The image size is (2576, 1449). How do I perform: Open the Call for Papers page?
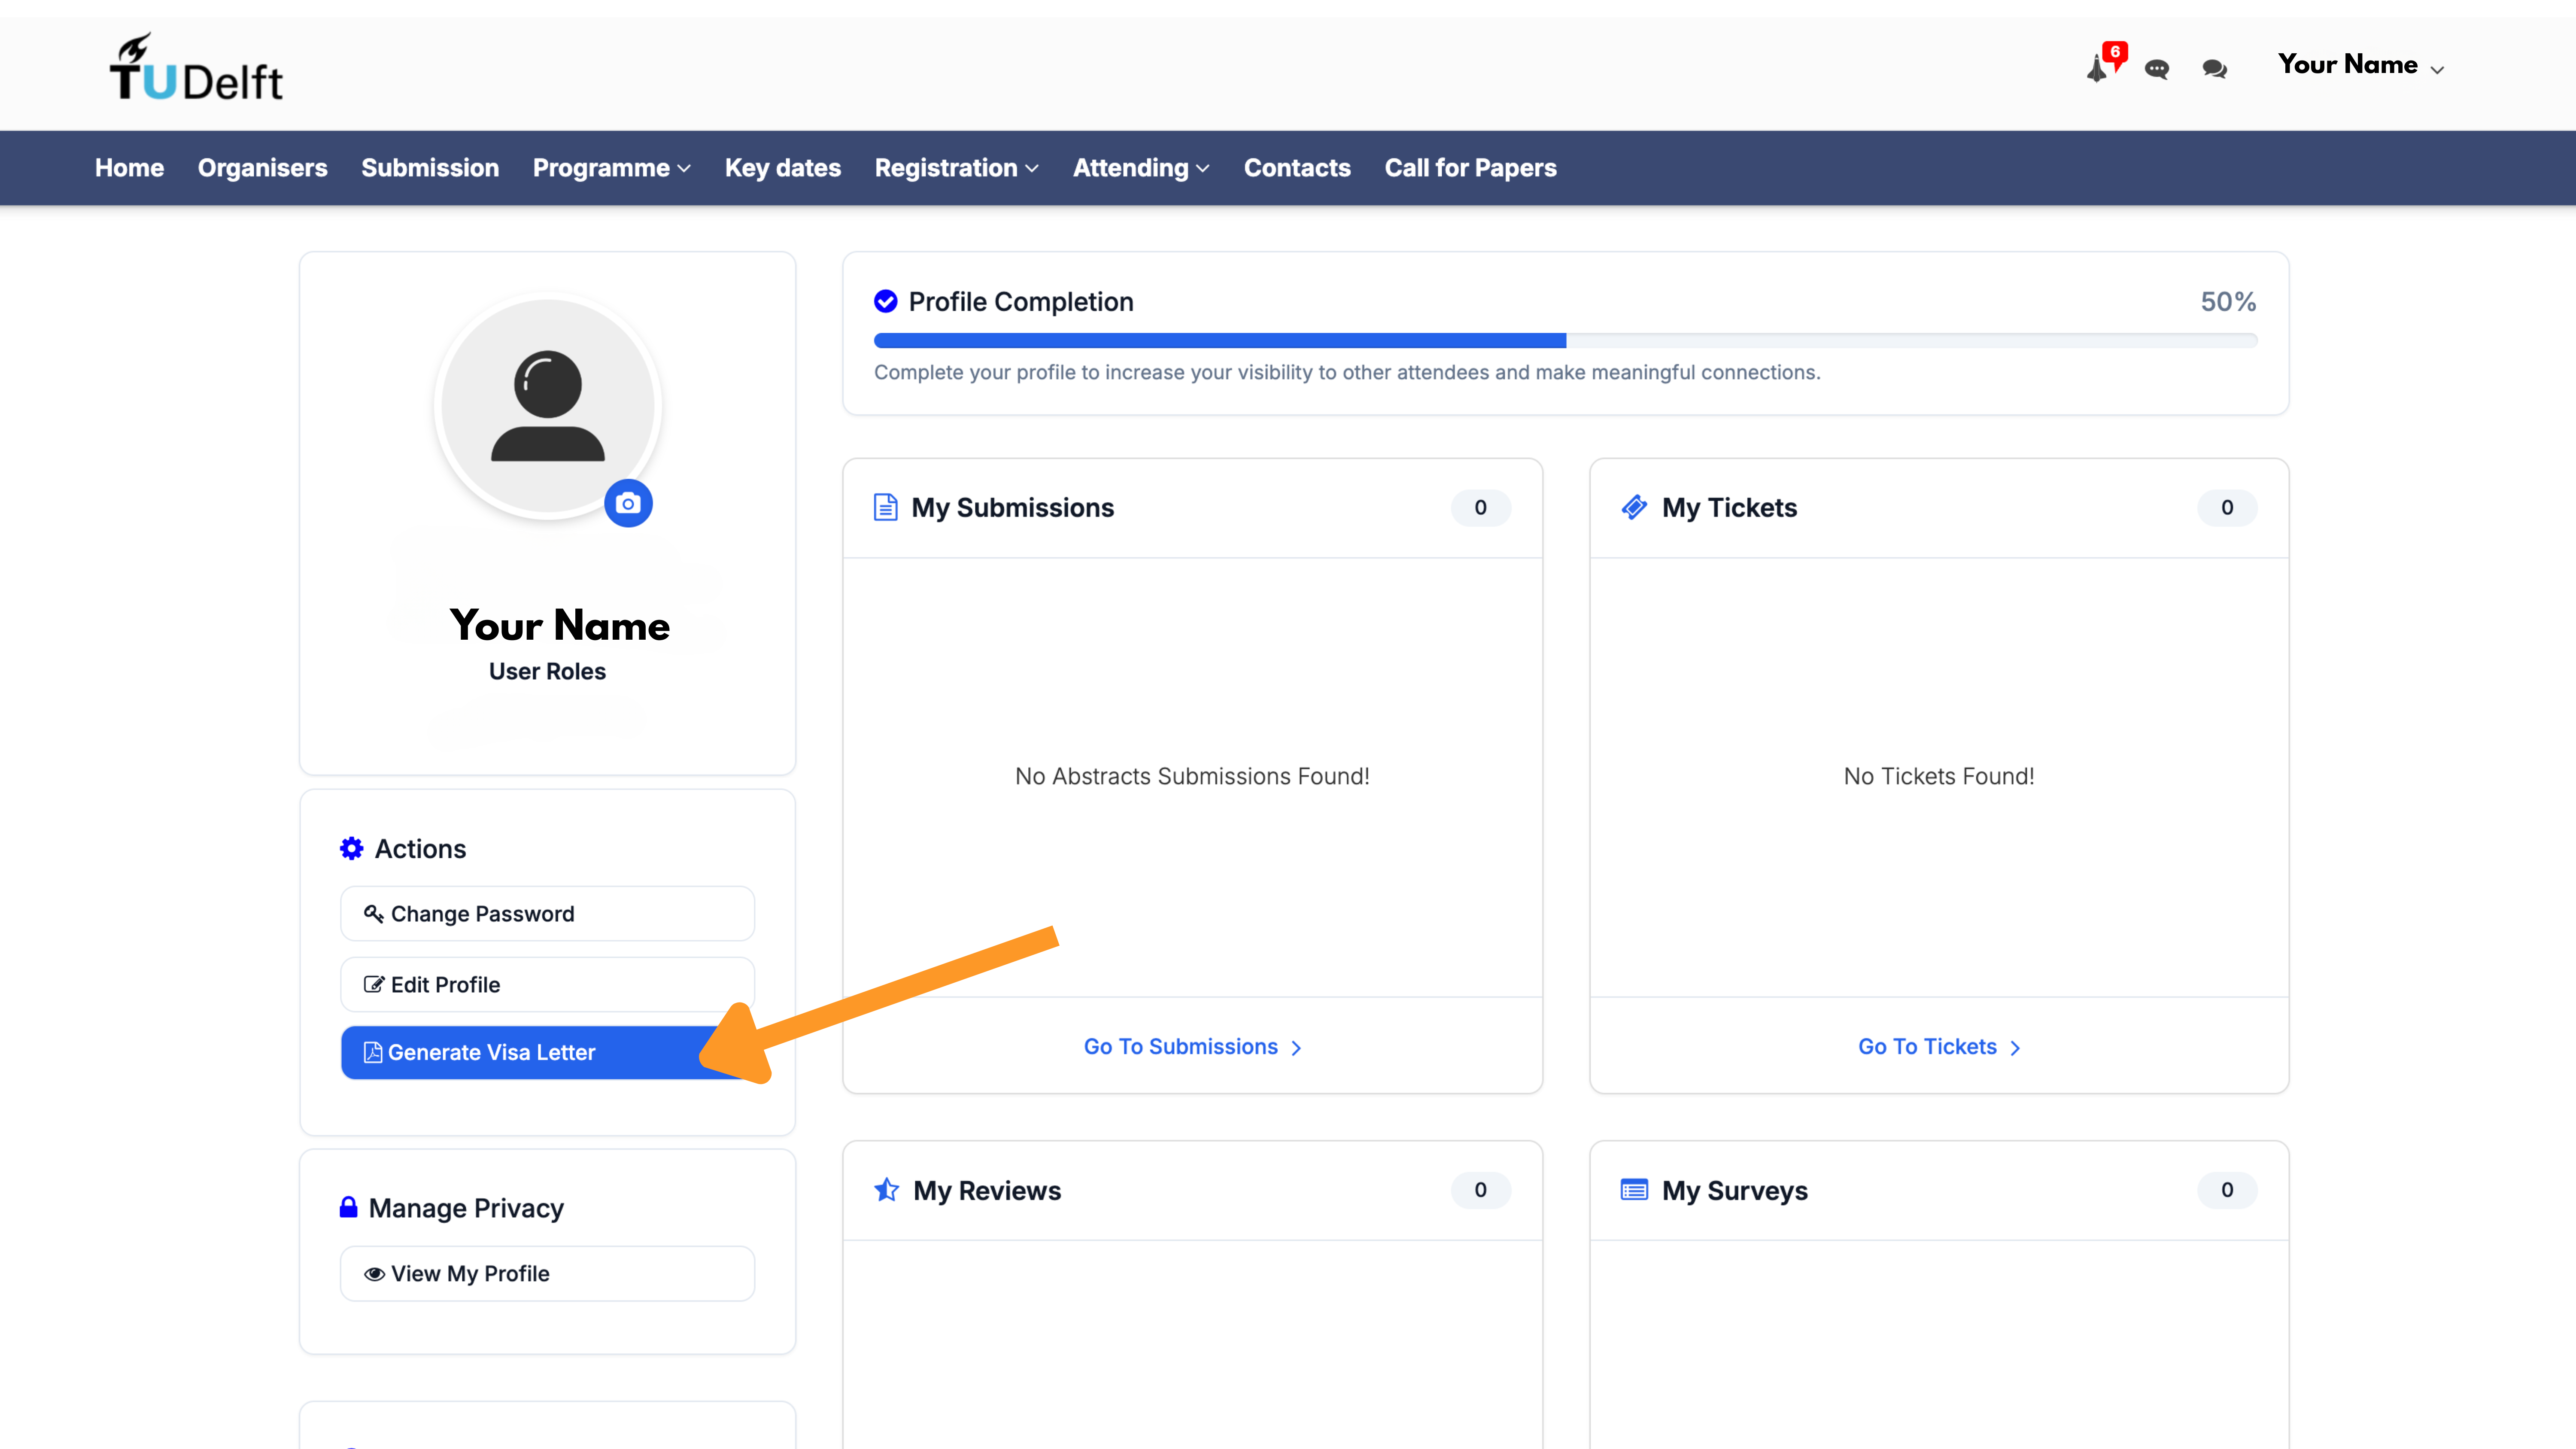click(1470, 168)
